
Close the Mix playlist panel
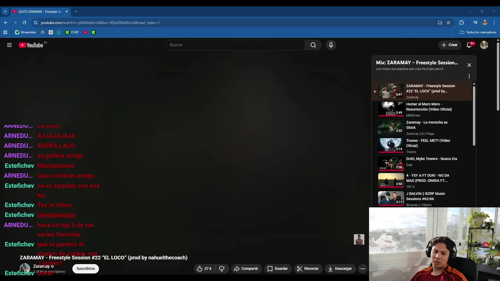(x=469, y=65)
